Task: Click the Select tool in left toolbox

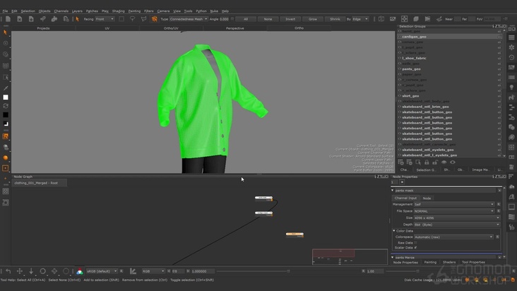Action: pos(5,32)
